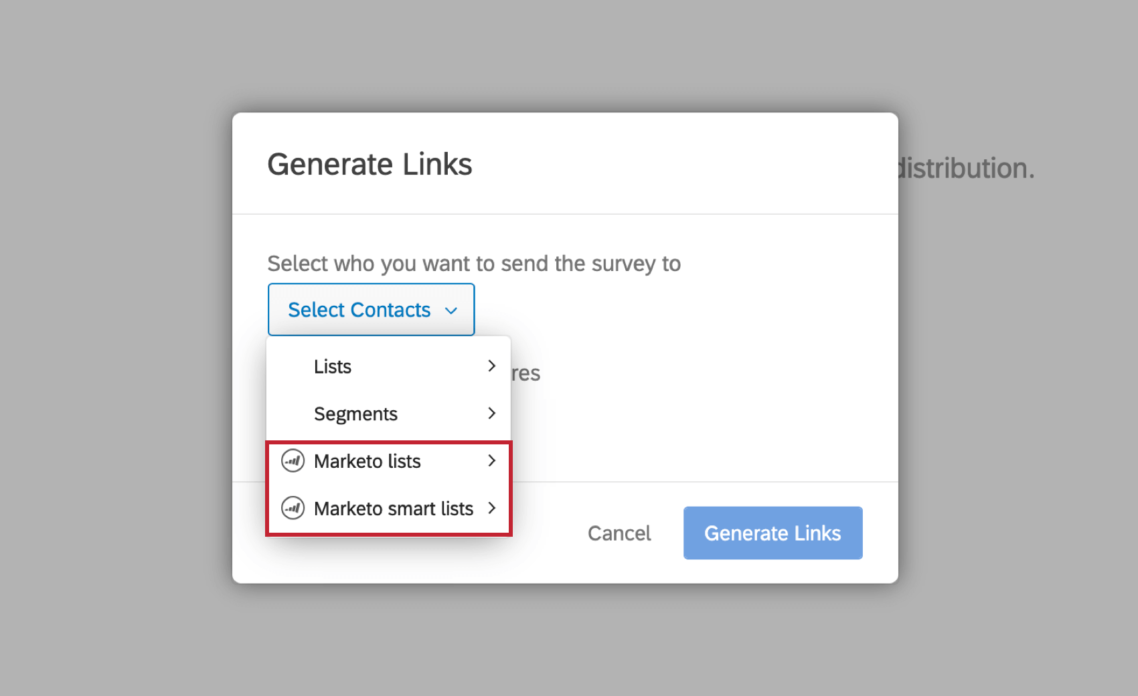Click the Marketo icon beside Marketo lists
Screen dimensions: 1138x696
pos(293,461)
